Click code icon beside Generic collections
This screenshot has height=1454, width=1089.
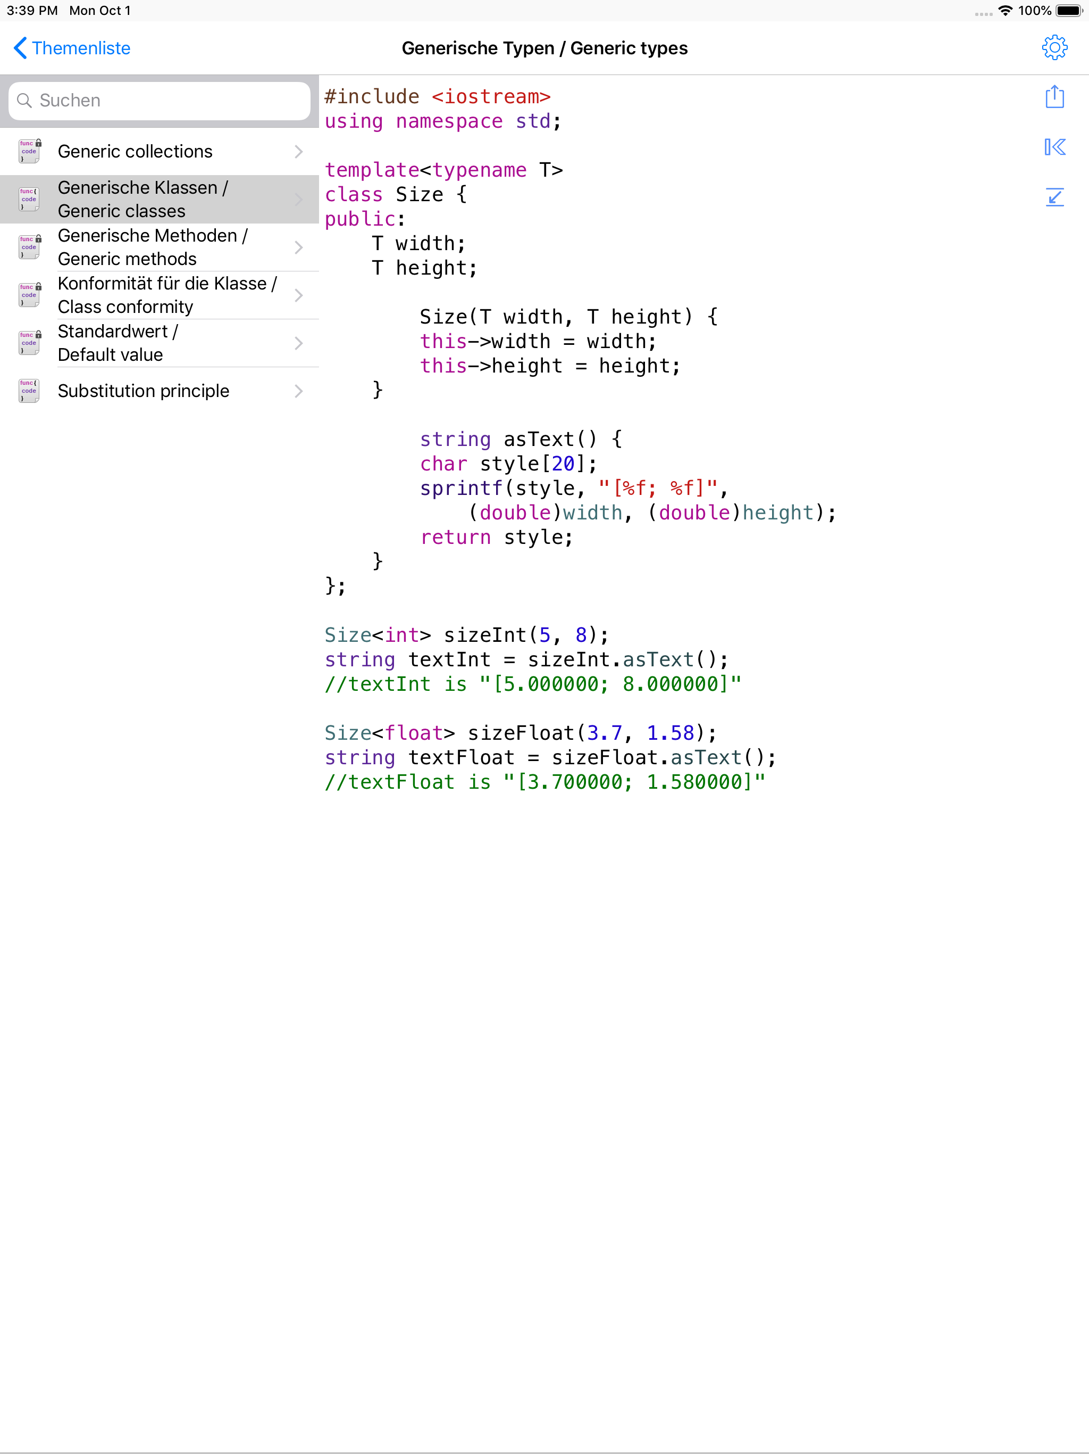[29, 151]
